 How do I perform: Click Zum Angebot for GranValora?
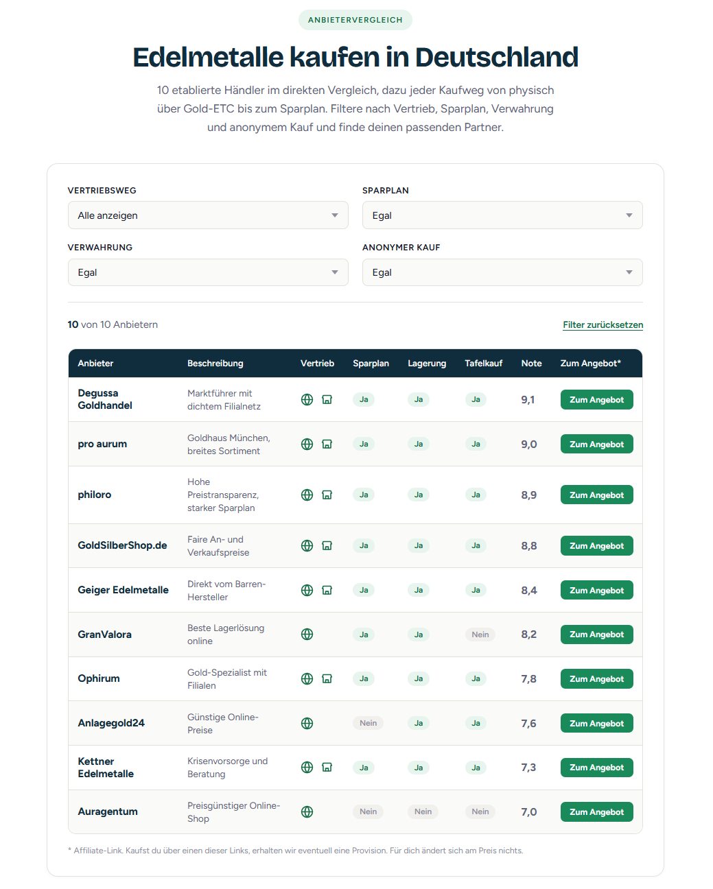pos(596,634)
